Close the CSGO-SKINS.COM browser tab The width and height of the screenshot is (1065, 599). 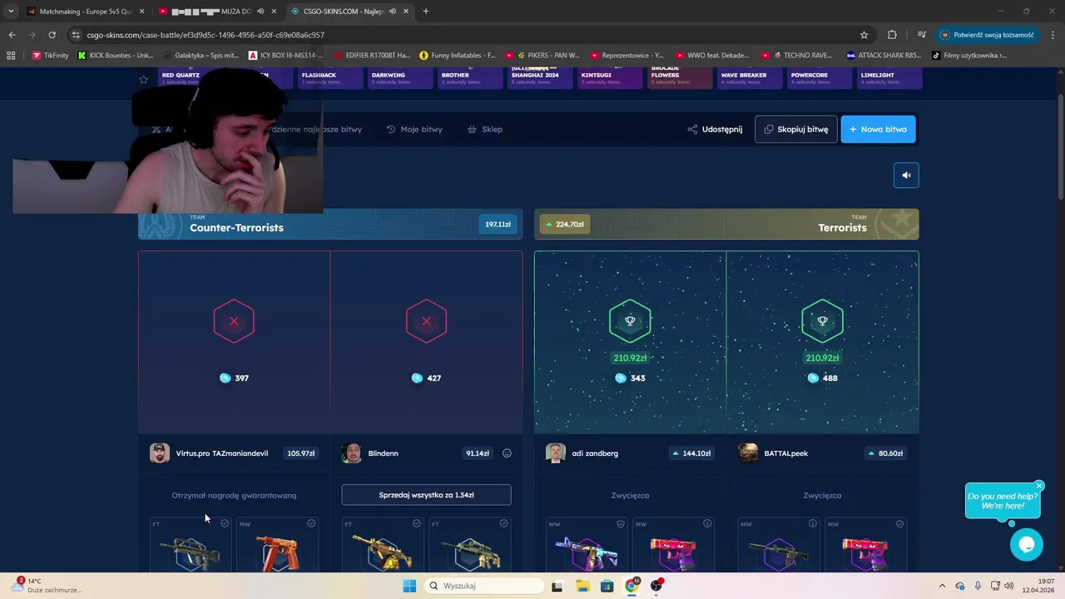click(x=406, y=12)
